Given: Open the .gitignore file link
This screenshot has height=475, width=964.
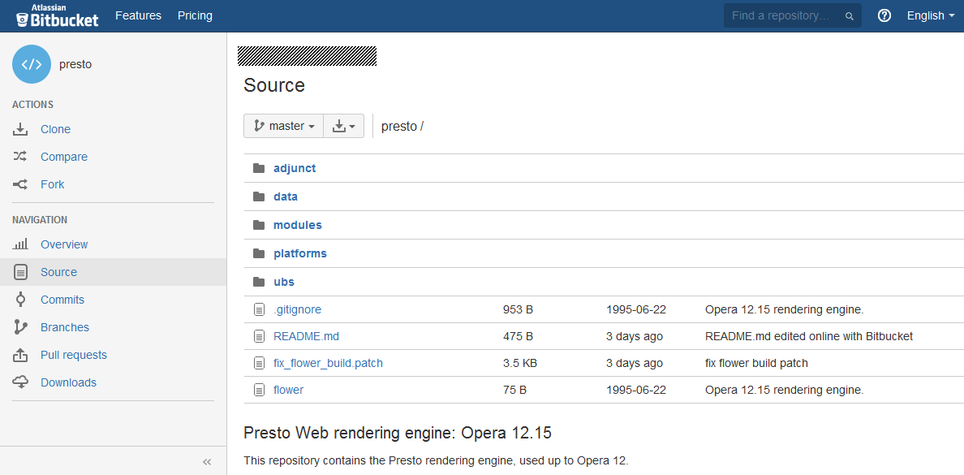Looking at the screenshot, I should point(297,309).
